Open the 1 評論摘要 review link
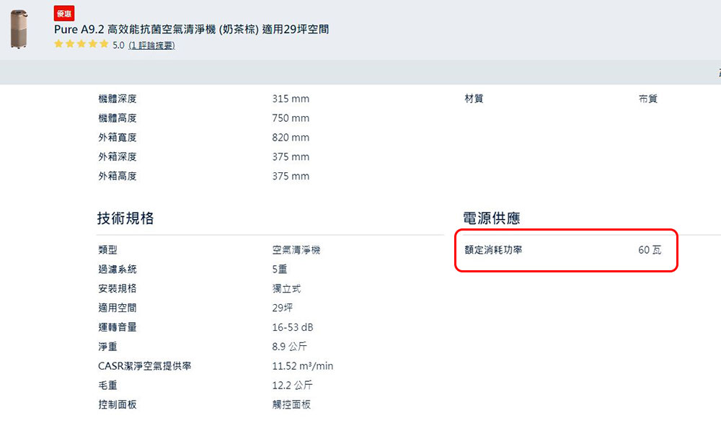The image size is (721, 436). 151,45
